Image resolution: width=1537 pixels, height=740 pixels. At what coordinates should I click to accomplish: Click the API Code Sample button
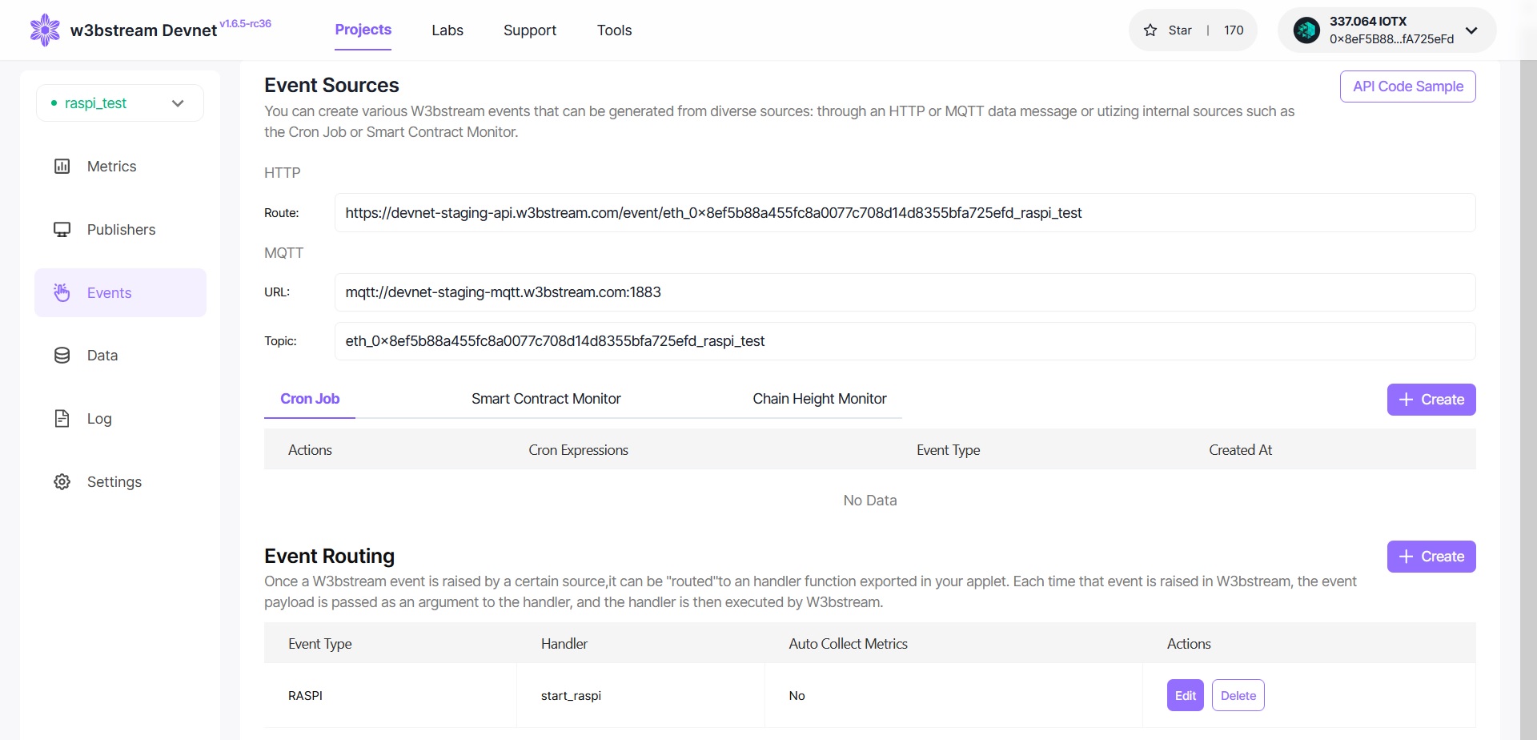(x=1408, y=86)
